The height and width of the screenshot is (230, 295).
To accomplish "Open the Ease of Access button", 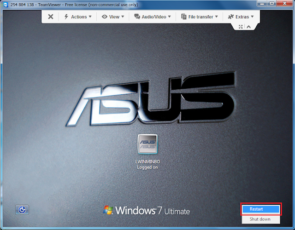I will point(22,210).
